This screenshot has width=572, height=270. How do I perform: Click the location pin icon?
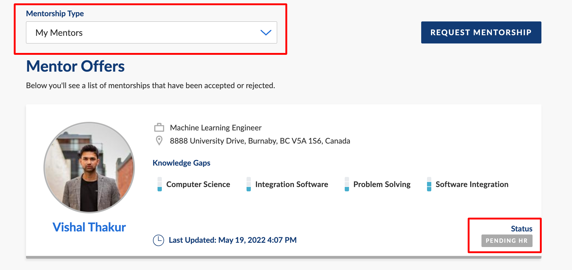tap(159, 141)
